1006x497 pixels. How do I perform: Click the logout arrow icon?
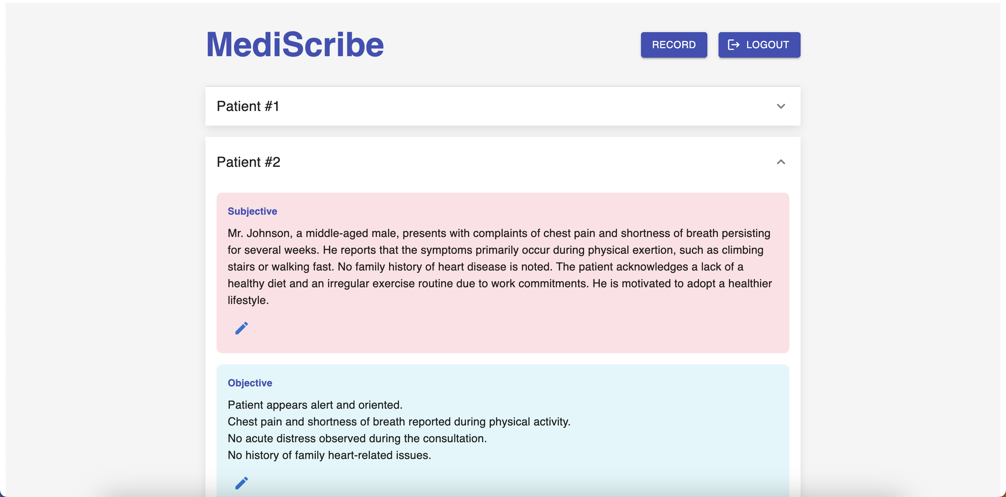point(734,45)
